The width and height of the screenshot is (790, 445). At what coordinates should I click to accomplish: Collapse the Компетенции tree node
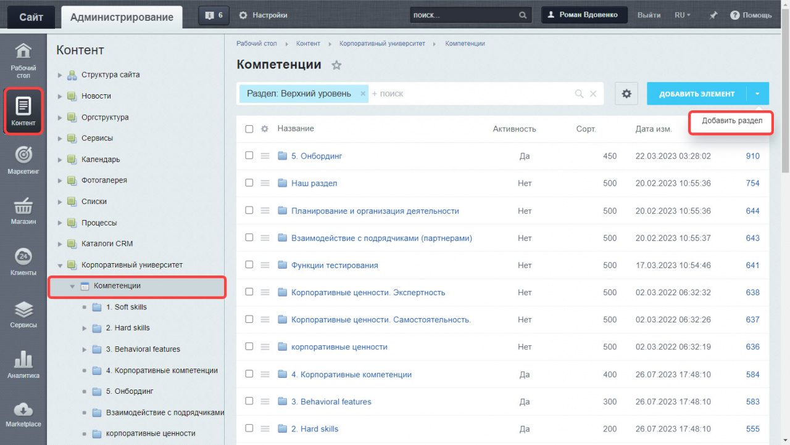72,286
